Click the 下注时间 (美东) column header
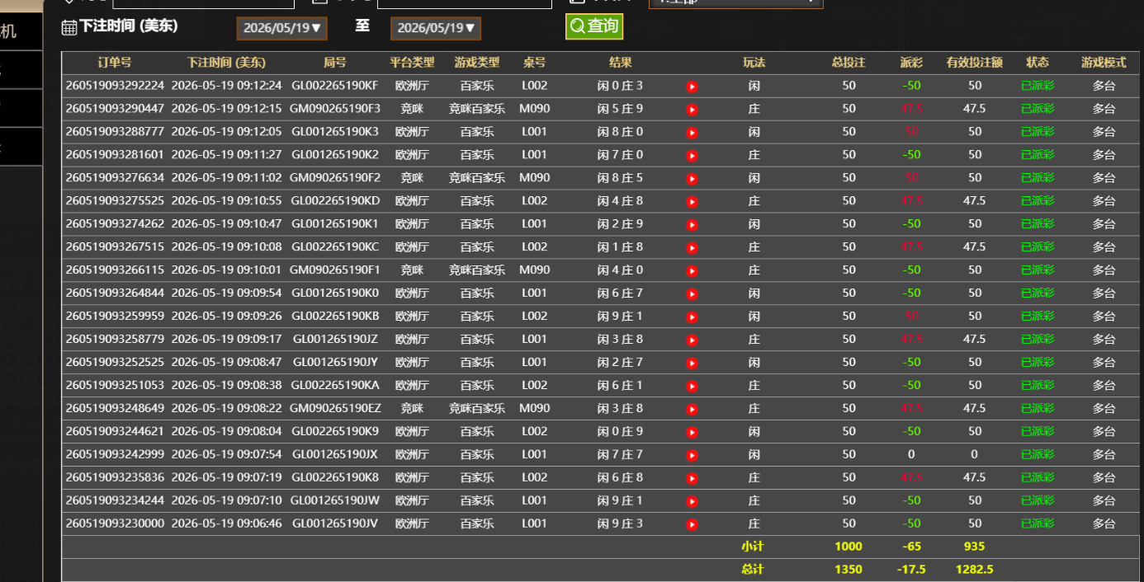Image resolution: width=1144 pixels, height=582 pixels. coord(226,63)
